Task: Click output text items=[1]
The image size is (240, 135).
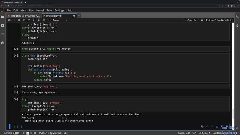Action: (29, 43)
